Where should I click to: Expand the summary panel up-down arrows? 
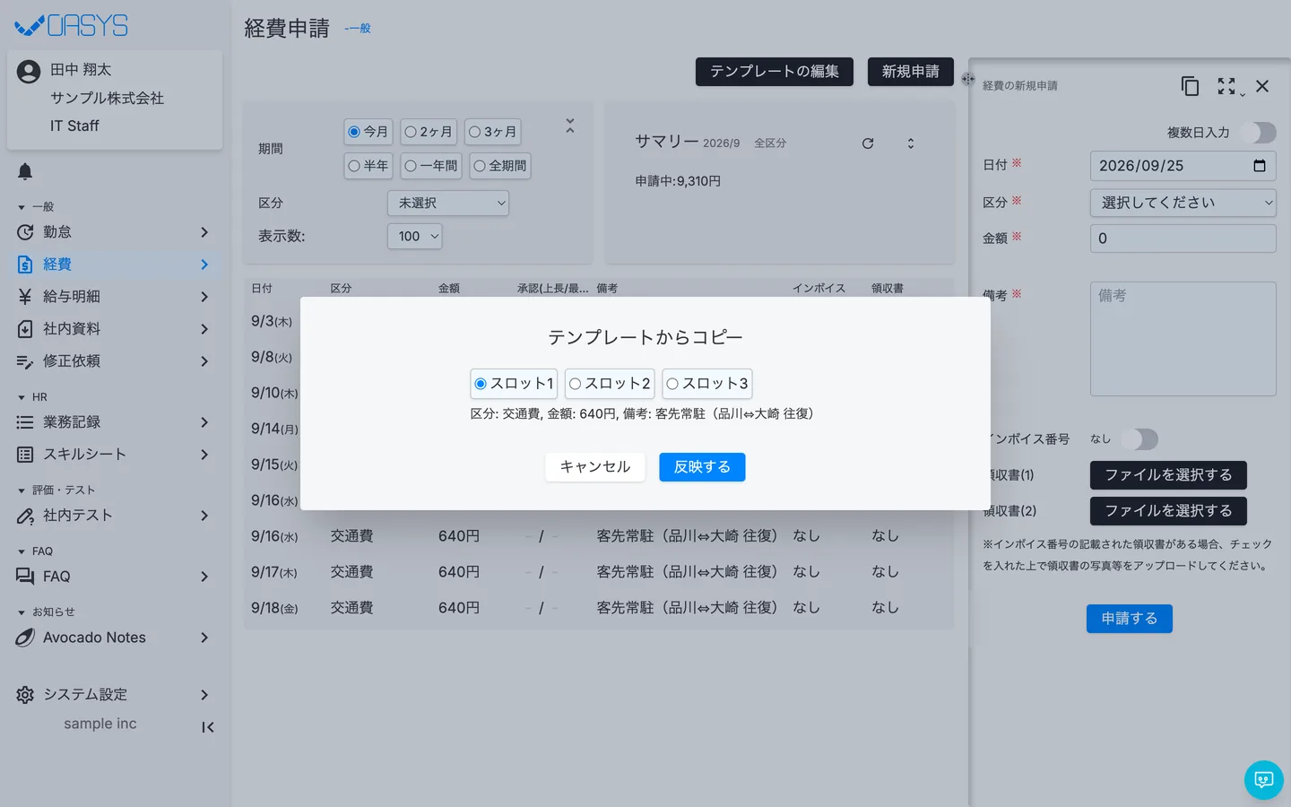click(911, 143)
